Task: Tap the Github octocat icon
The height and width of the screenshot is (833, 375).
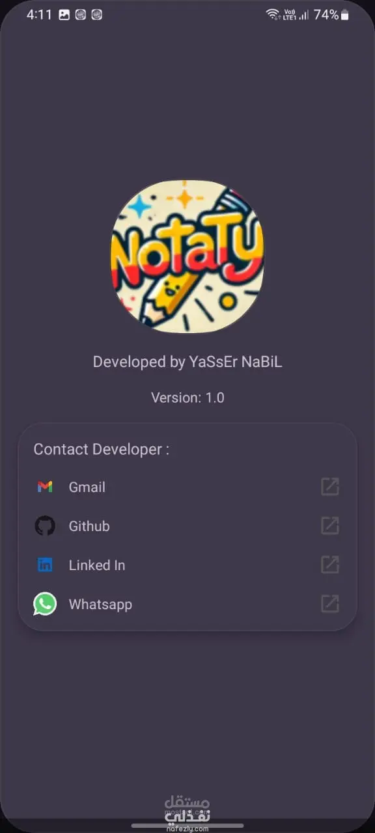Action: [x=45, y=526]
